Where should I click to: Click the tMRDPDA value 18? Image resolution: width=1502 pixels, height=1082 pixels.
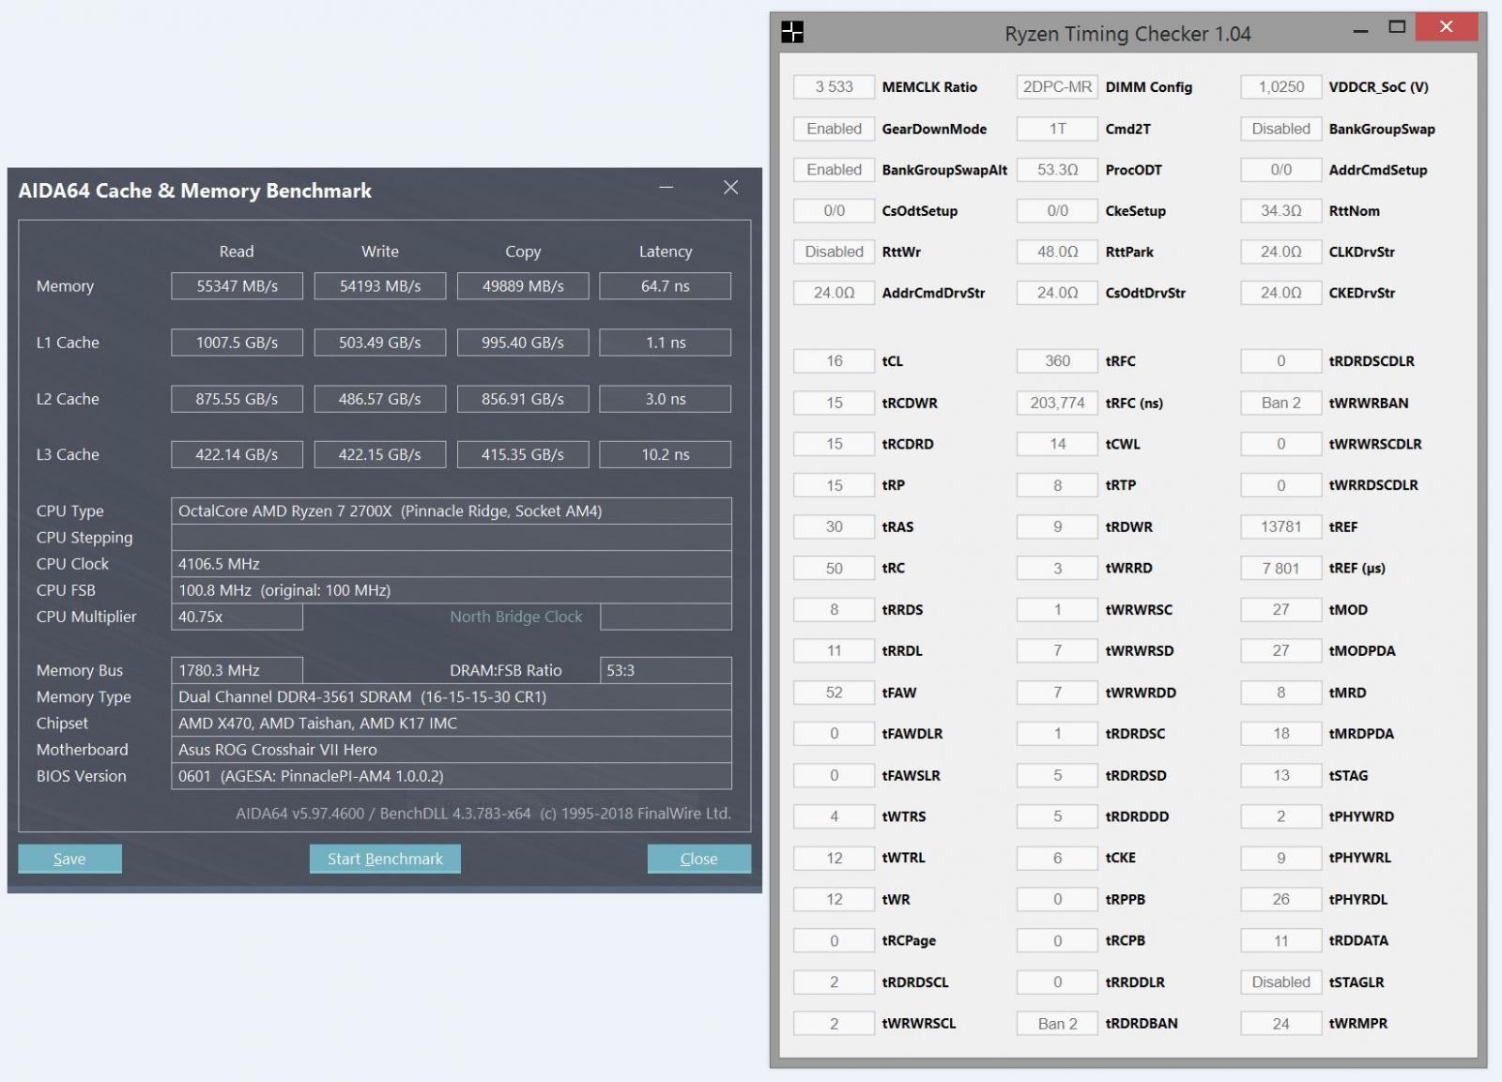[1280, 733]
